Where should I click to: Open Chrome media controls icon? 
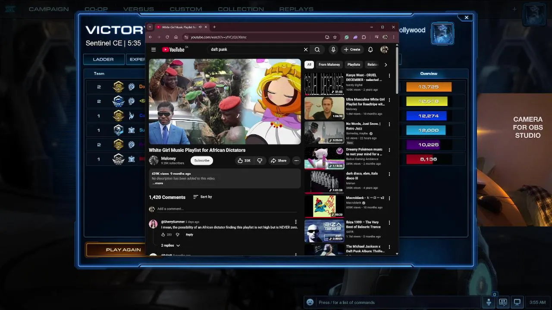click(376, 37)
